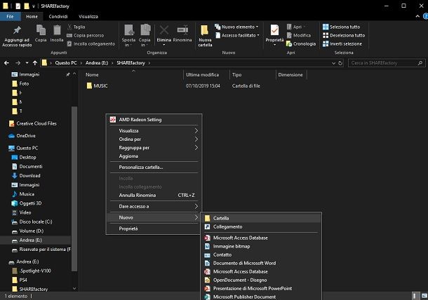Viewport: 428px width, 300px height.
Task: Open AMD Radeon Setting from context menu
Action: [x=154, y=119]
